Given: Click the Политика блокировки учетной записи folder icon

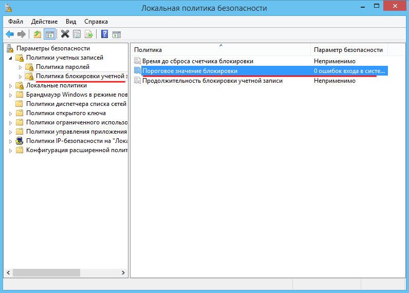Looking at the screenshot, I should (29, 76).
